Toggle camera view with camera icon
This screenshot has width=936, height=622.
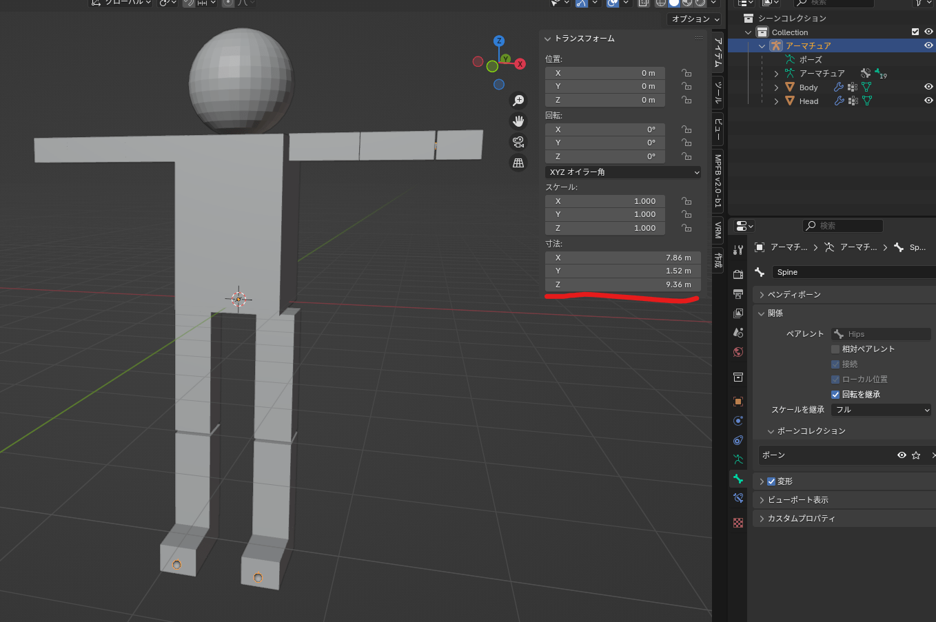[x=518, y=142]
